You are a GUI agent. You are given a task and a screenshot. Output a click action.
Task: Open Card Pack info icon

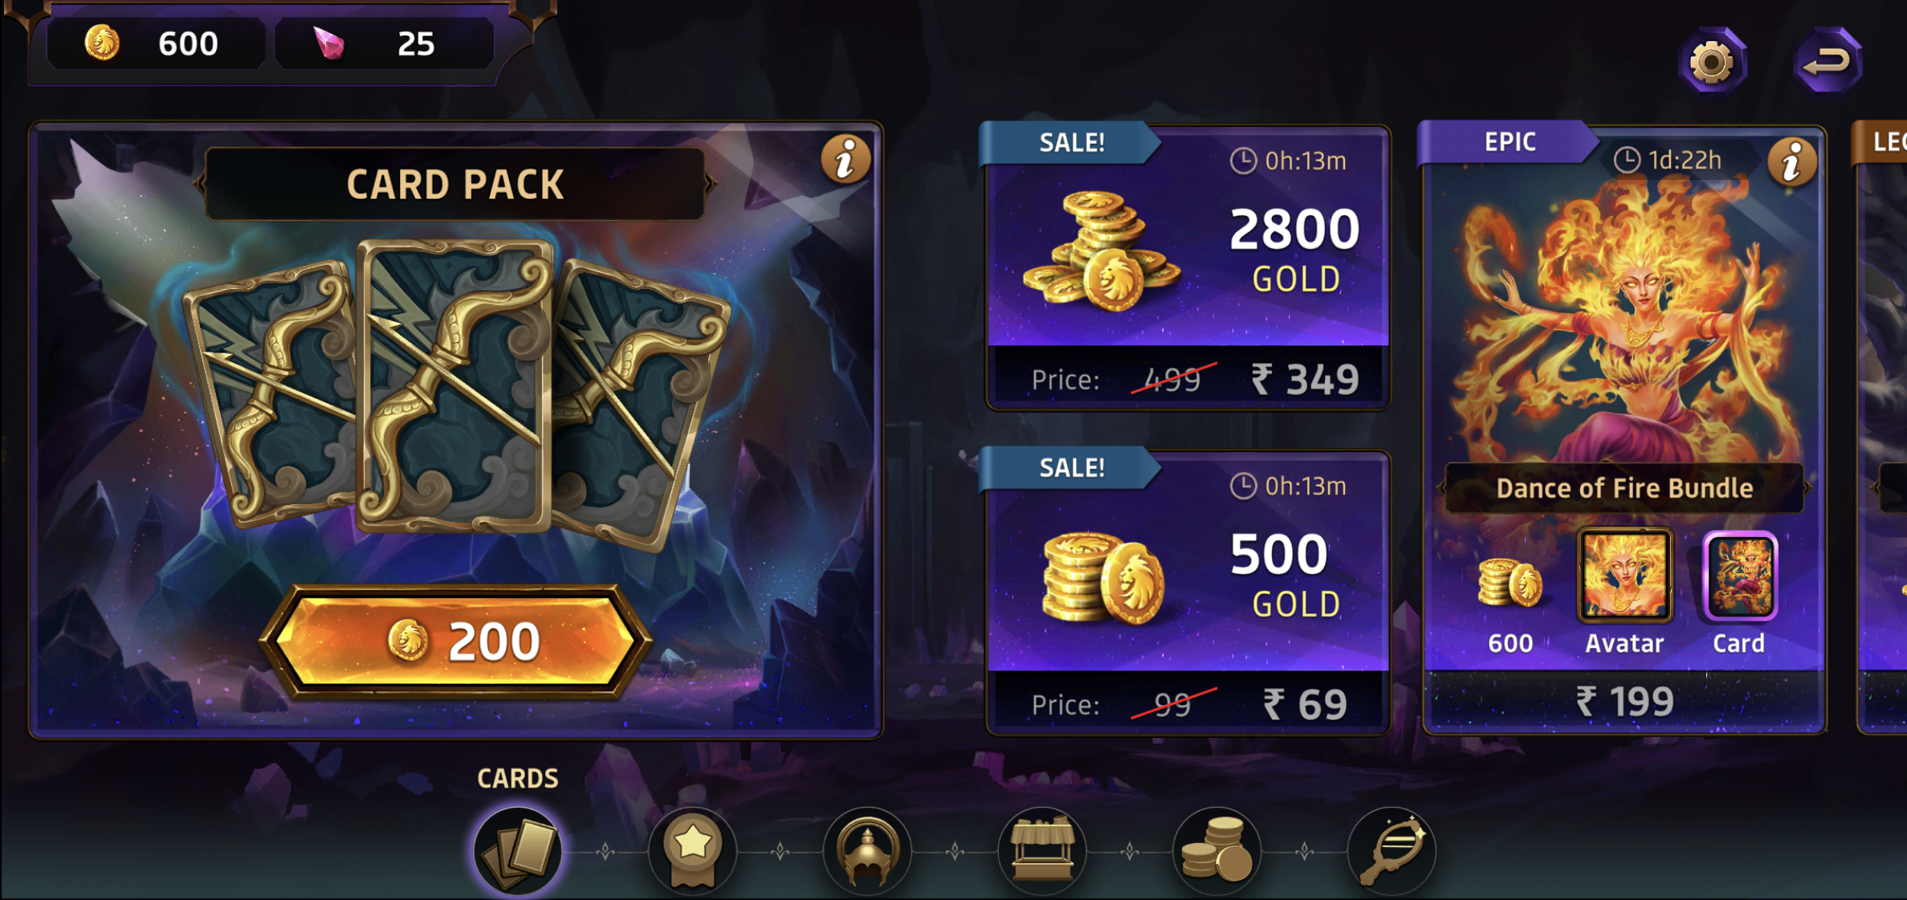(845, 160)
